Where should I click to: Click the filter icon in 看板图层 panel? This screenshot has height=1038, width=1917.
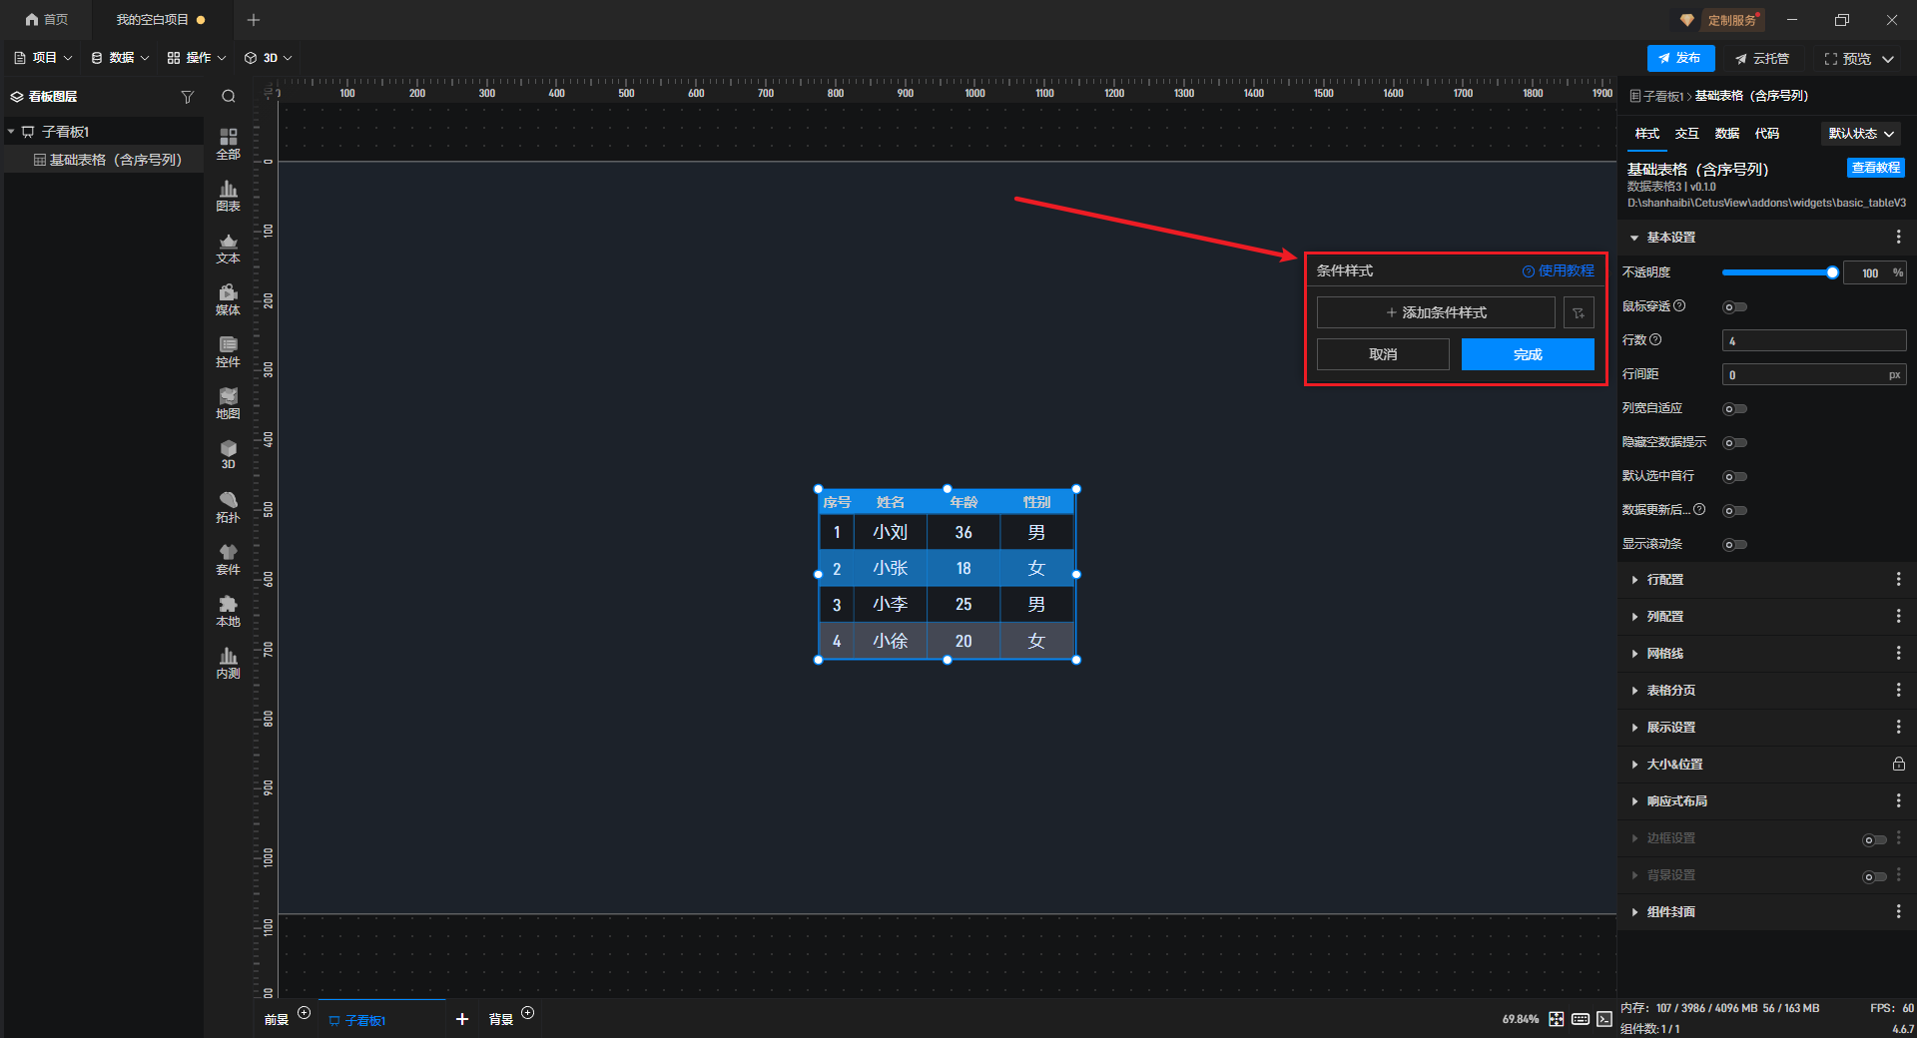click(x=187, y=97)
